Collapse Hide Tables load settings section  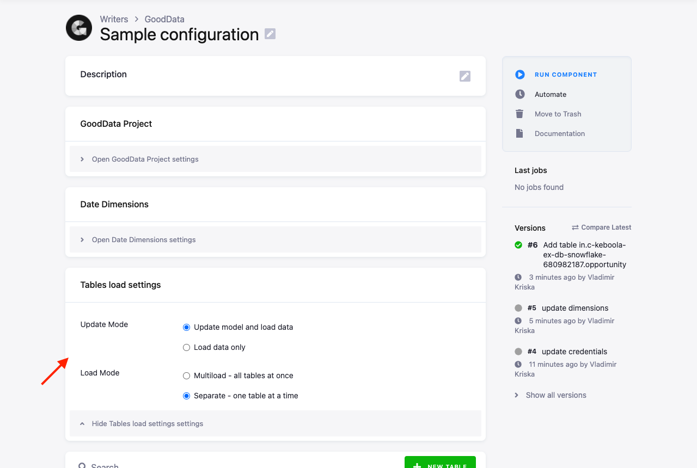pos(276,423)
